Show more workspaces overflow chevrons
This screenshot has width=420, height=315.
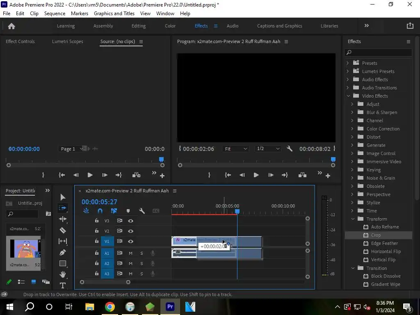pyautogui.click(x=367, y=26)
